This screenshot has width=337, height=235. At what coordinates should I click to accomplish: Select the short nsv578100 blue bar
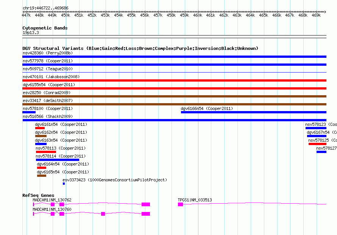29,112
